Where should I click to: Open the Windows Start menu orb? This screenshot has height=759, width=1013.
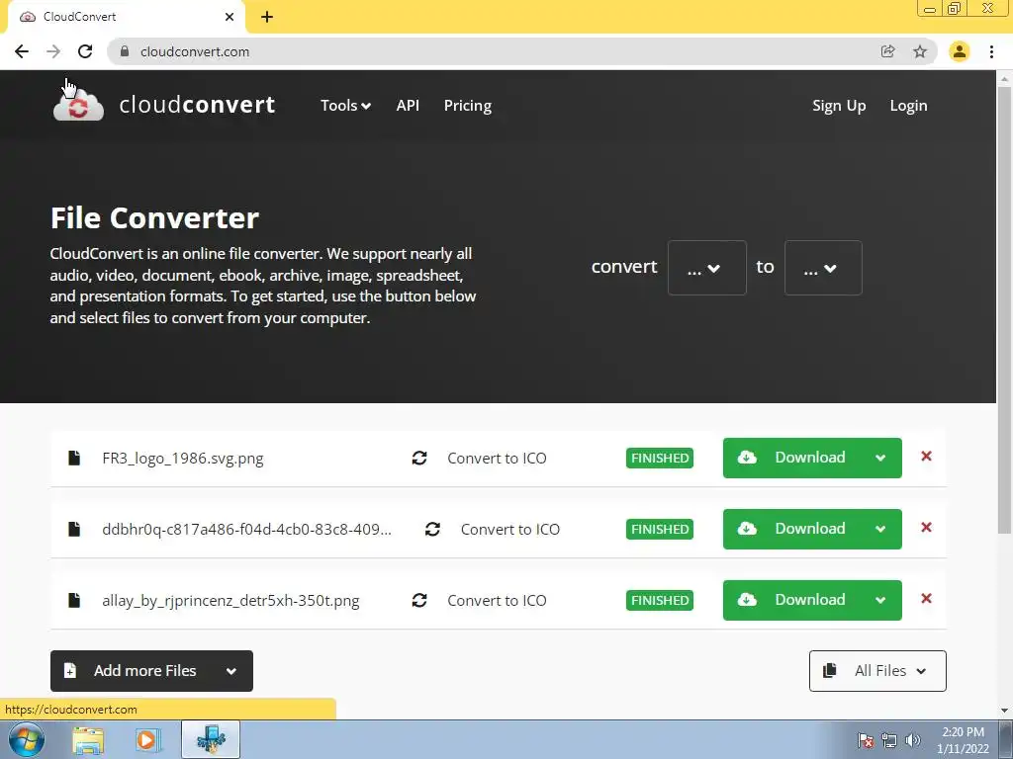coord(27,739)
